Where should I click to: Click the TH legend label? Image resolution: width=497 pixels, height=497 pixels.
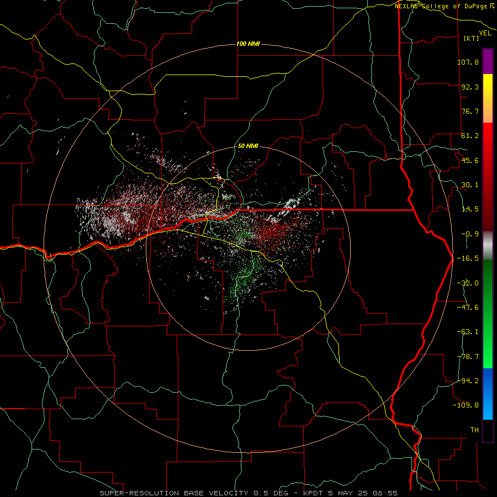click(x=474, y=430)
